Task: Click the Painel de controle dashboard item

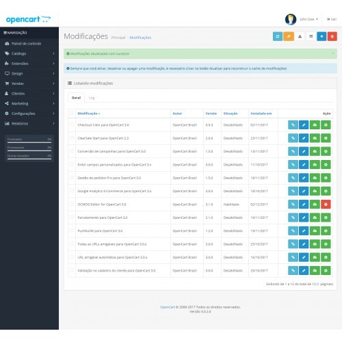Action: [x=29, y=44]
